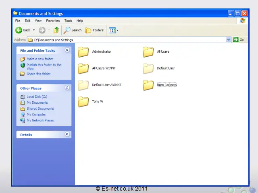Image resolution: width=258 pixels, height=193 pixels.
Task: Click the Local Disk drive icon
Action: pos(23,96)
